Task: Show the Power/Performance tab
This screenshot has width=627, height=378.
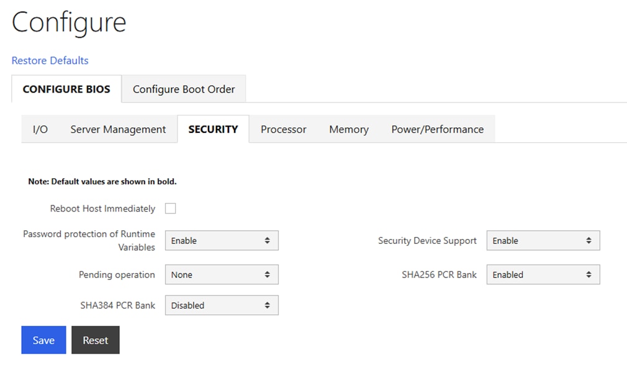Action: pyautogui.click(x=437, y=129)
